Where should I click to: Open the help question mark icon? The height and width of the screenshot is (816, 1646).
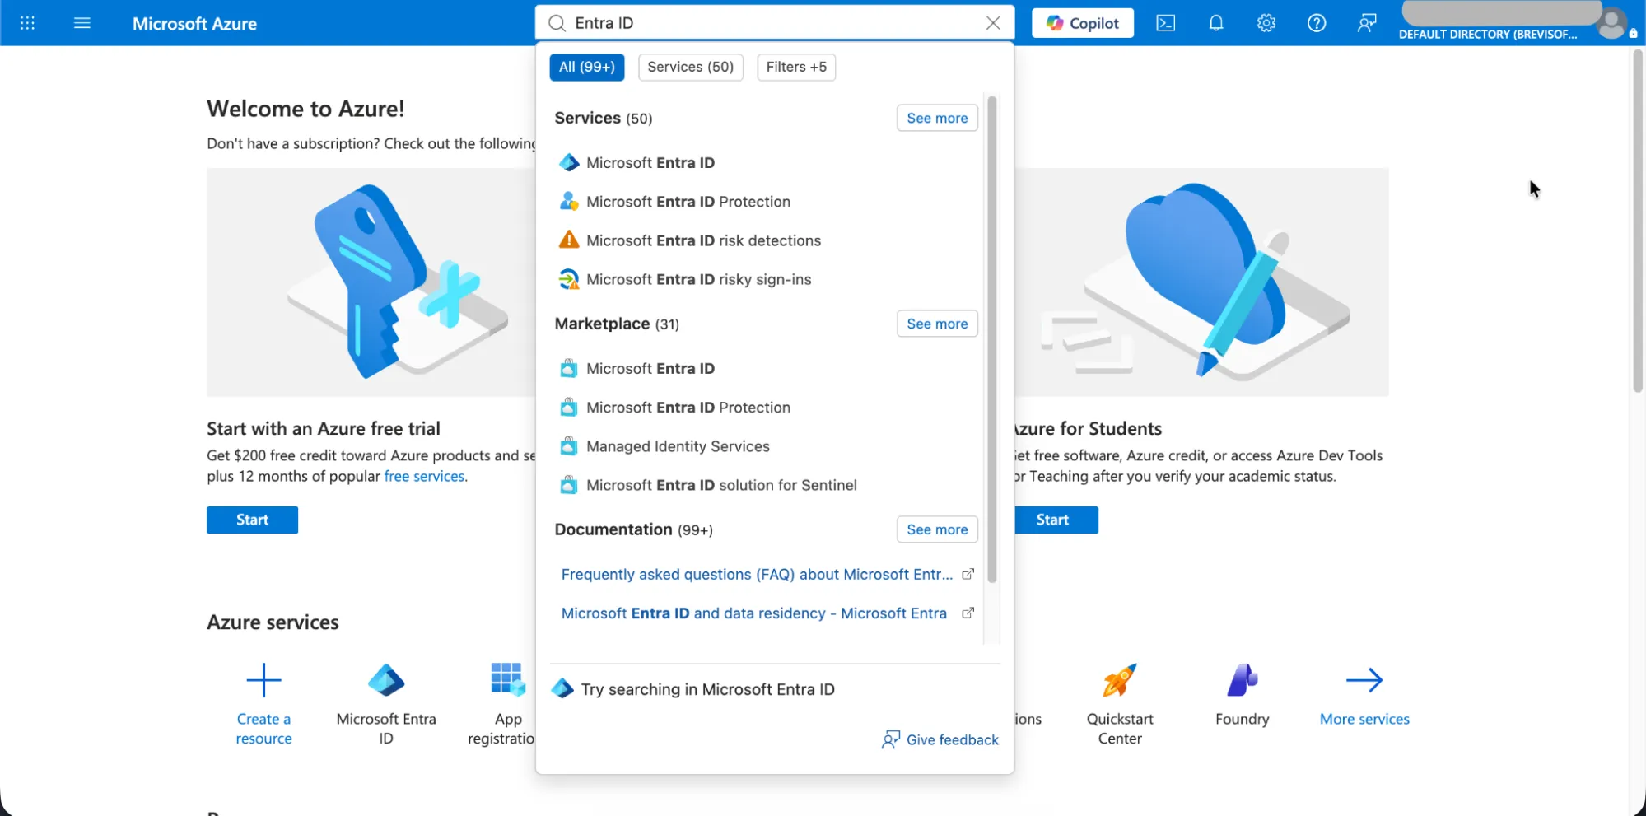pos(1317,23)
